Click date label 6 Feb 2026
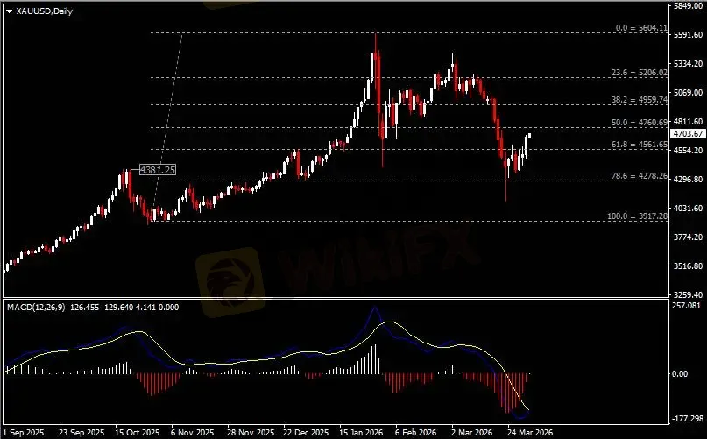This screenshot has height=439, width=707. click(x=416, y=433)
